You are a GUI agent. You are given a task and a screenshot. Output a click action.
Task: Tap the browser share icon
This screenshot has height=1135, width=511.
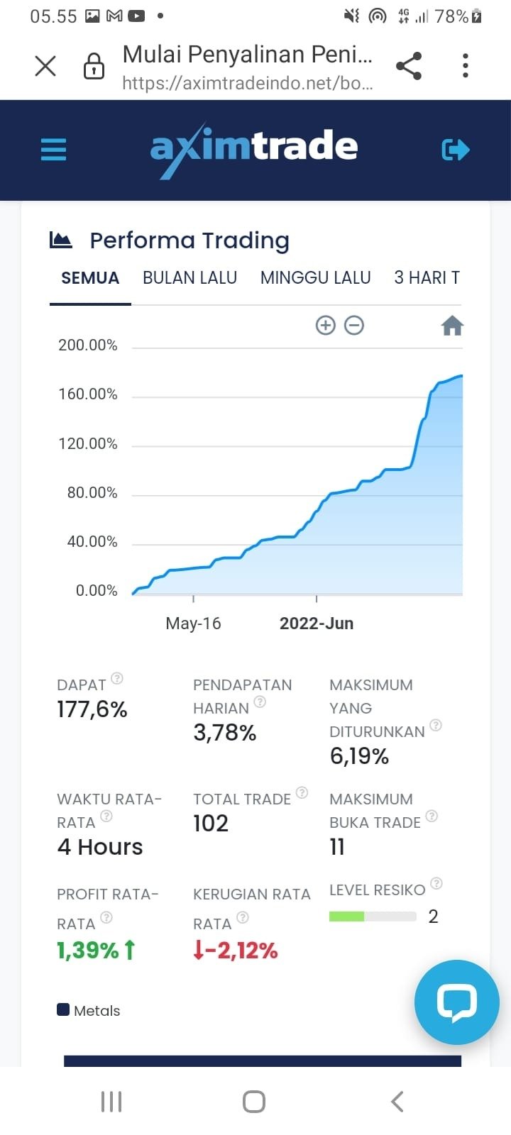pyautogui.click(x=409, y=66)
